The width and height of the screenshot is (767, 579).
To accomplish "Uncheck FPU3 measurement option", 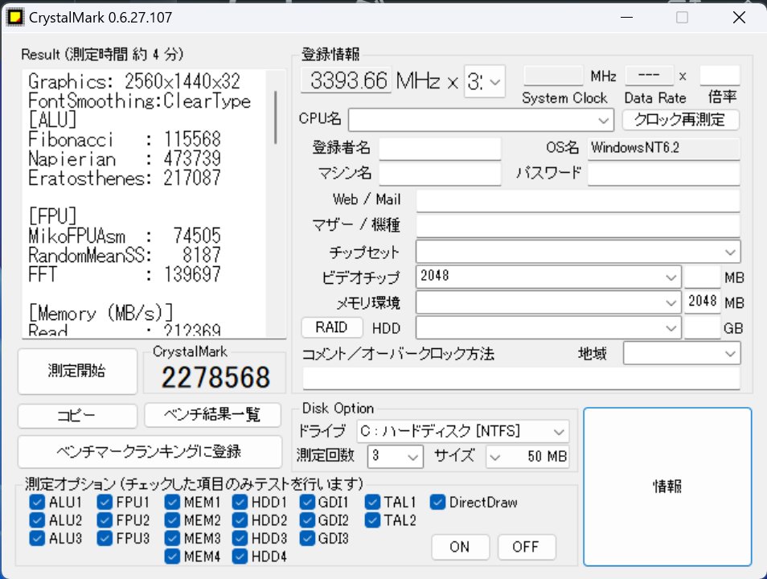I will (105, 538).
